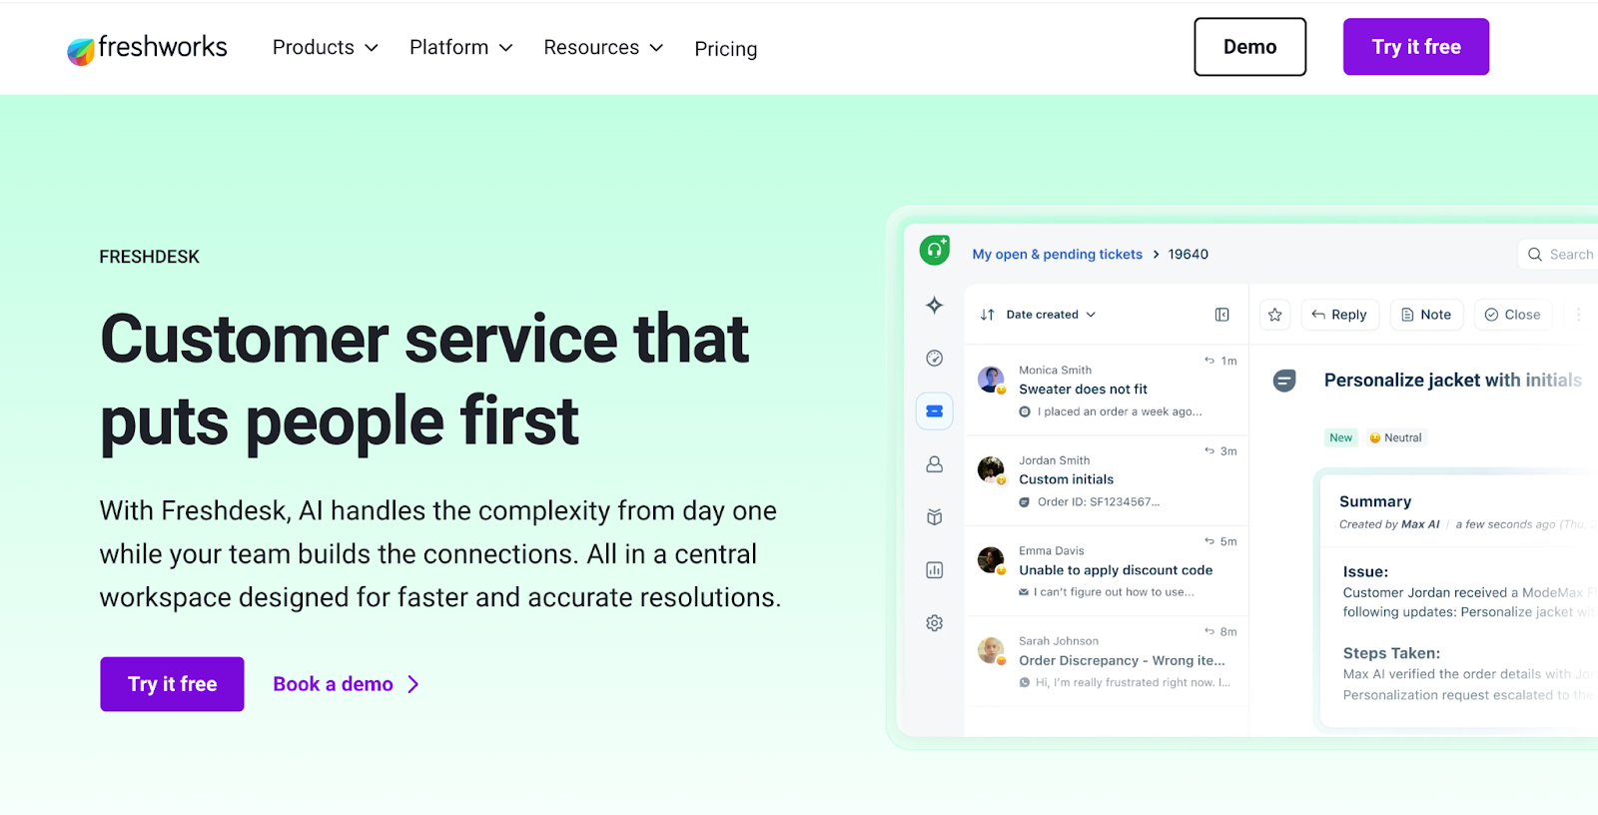Click the Freshworks logo
The height and width of the screenshot is (815, 1598).
coord(147,48)
